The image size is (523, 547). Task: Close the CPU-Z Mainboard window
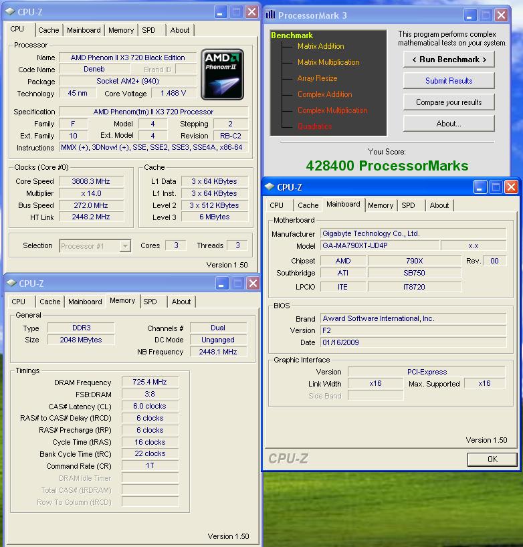coord(511,187)
